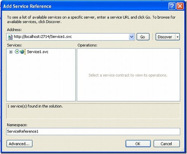Viewport: 187px width, 154px height.
Task: Open the Address combo box dropdown
Action: [x=131, y=37]
